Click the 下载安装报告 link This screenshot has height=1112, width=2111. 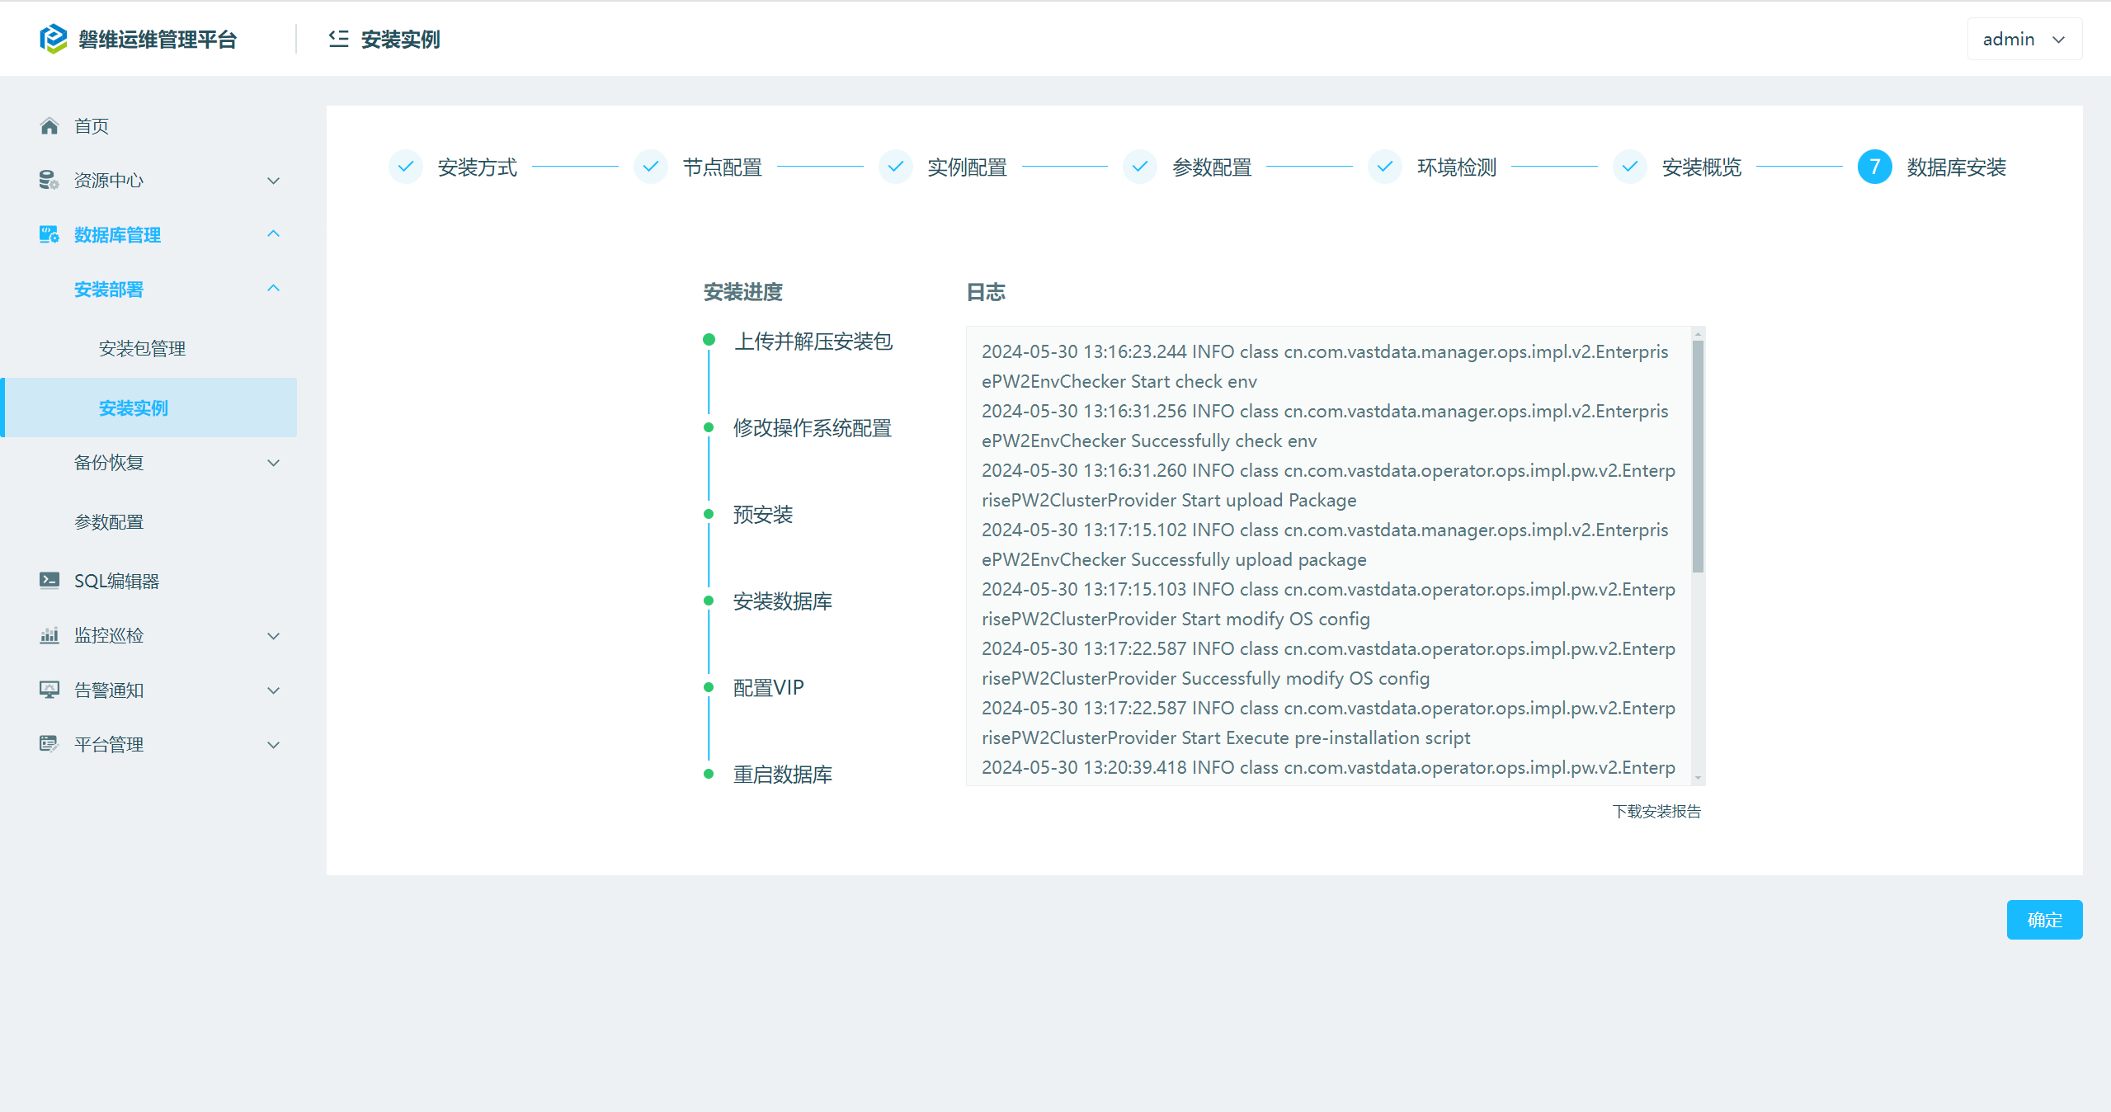point(1656,812)
